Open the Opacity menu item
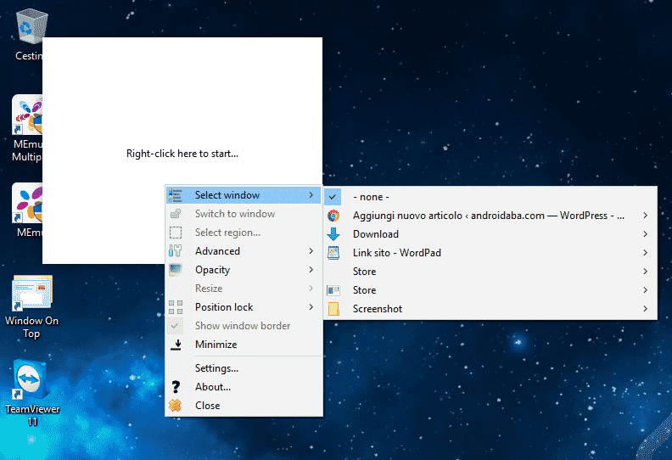Image resolution: width=672 pixels, height=460 pixels. (x=244, y=270)
